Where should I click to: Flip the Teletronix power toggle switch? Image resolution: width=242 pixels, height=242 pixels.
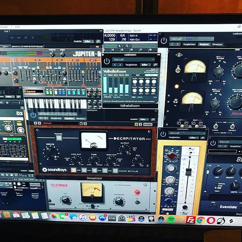pos(137,202)
